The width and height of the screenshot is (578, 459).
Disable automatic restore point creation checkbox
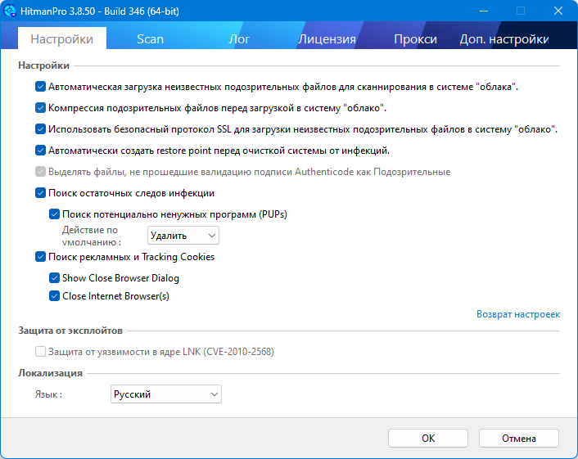pos(41,151)
